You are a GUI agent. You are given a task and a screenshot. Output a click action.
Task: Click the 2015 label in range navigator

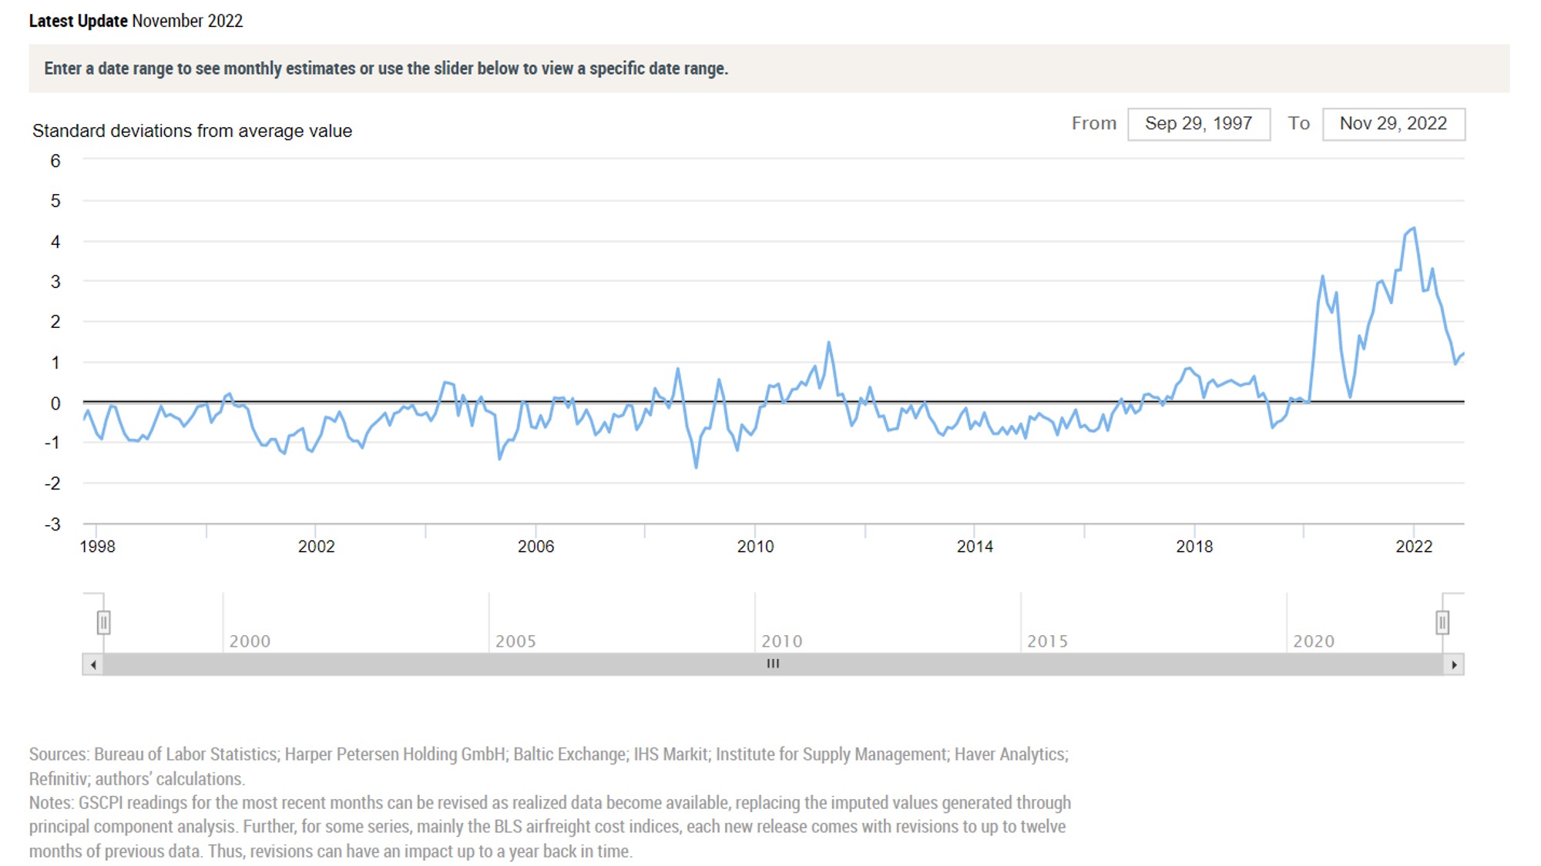click(1047, 641)
